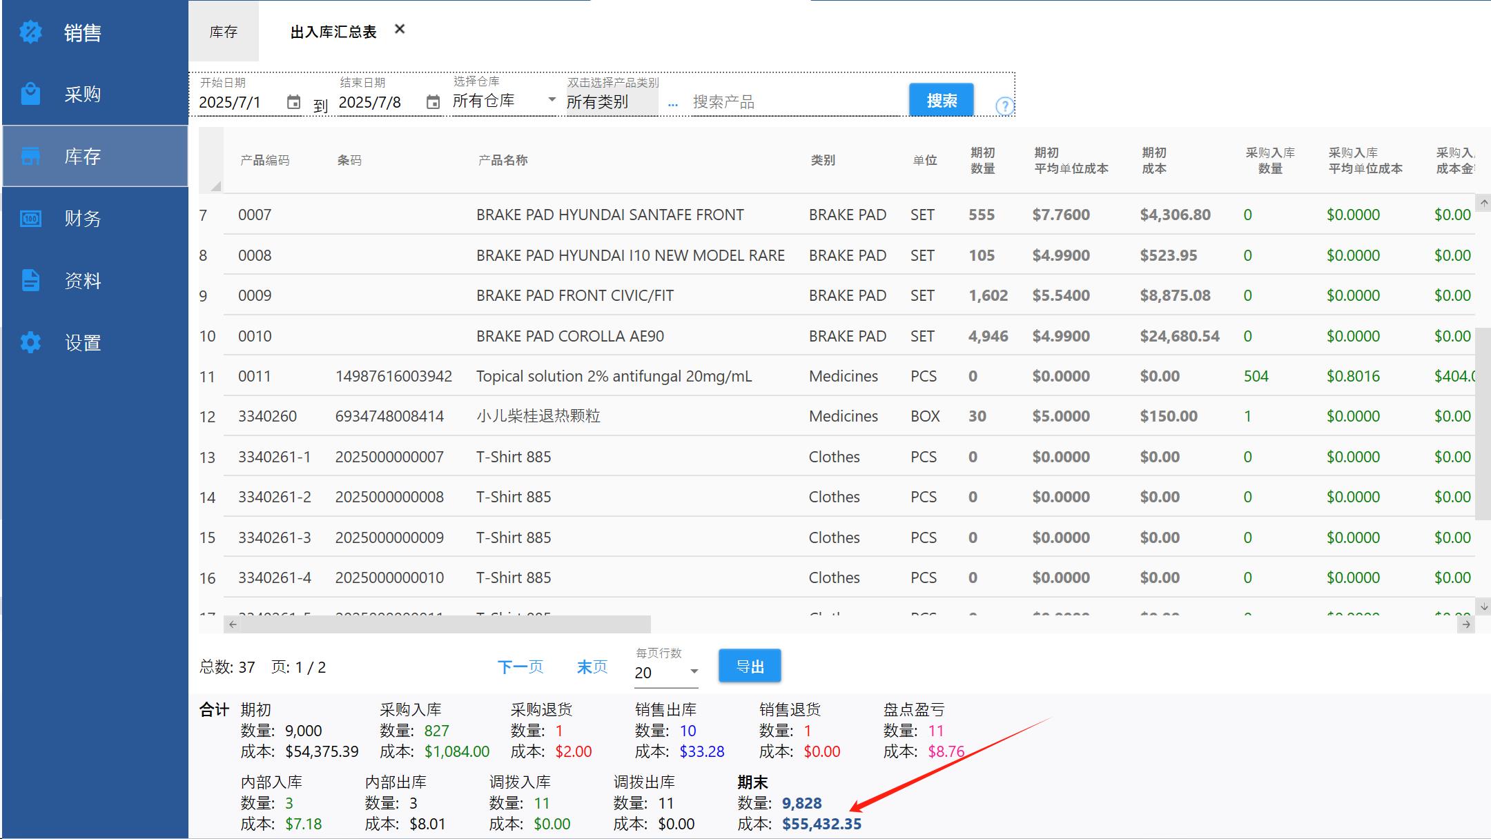
Task: Click the table select-all corner triangle
Action: coord(215,186)
